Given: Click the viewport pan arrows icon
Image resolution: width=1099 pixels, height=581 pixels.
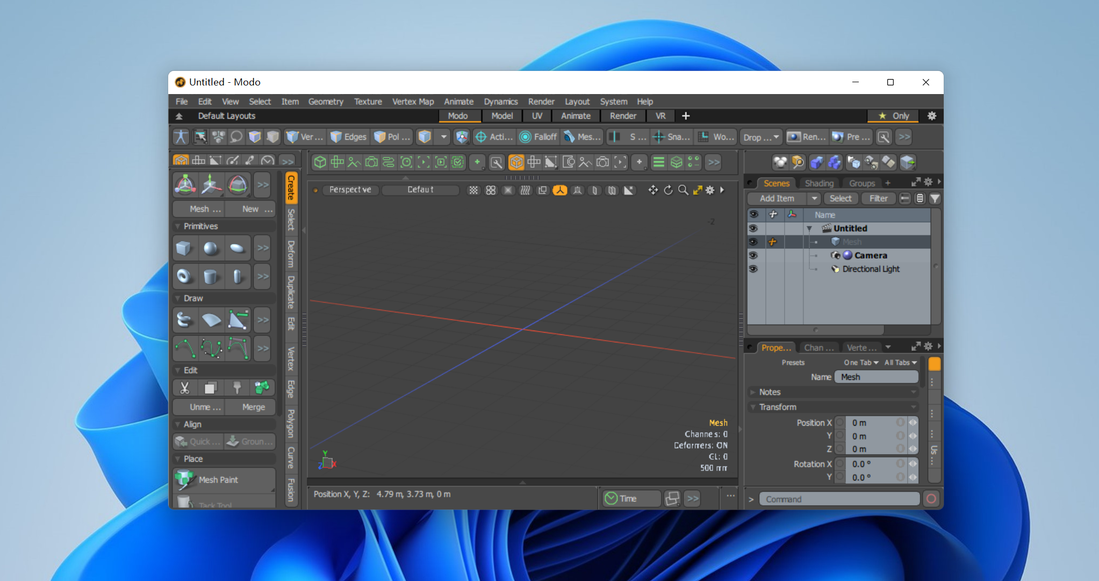Looking at the screenshot, I should coord(653,190).
